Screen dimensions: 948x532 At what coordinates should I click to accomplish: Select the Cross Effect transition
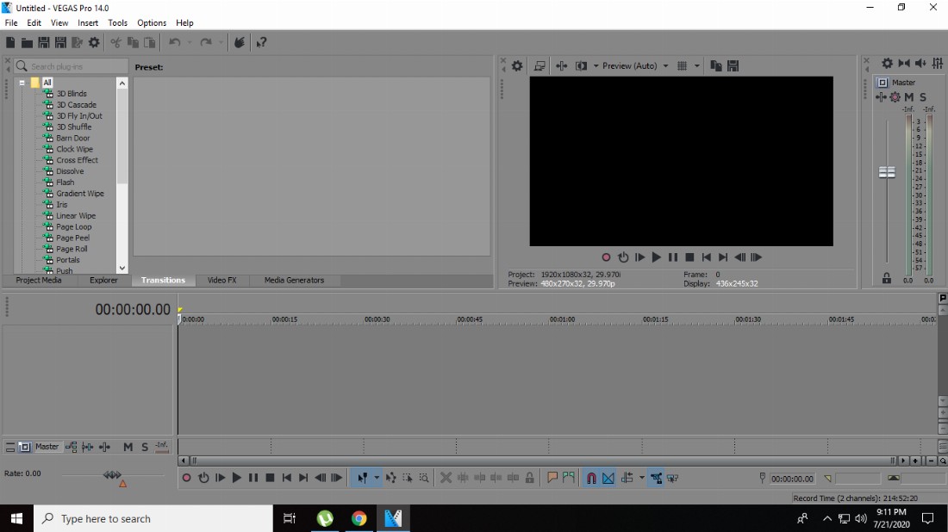[77, 160]
